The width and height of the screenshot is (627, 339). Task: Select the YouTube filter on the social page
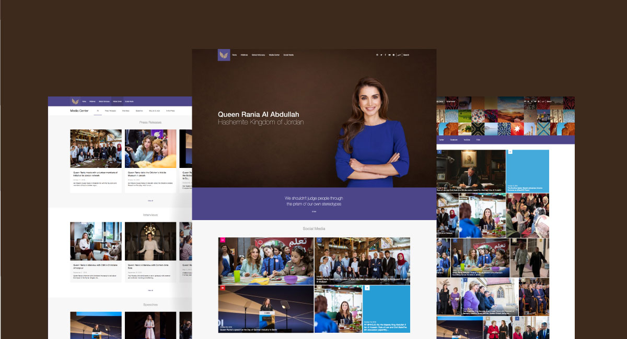[x=467, y=140]
